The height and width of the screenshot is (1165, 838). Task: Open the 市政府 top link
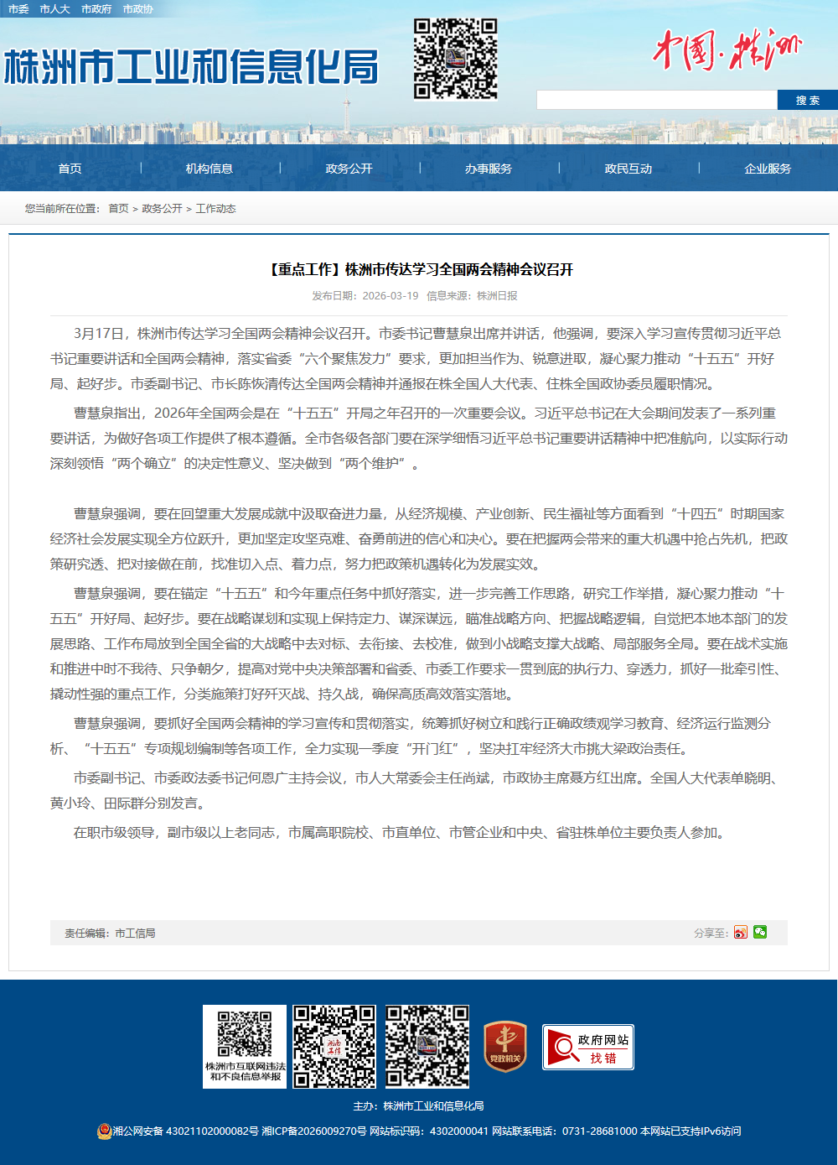click(x=96, y=9)
